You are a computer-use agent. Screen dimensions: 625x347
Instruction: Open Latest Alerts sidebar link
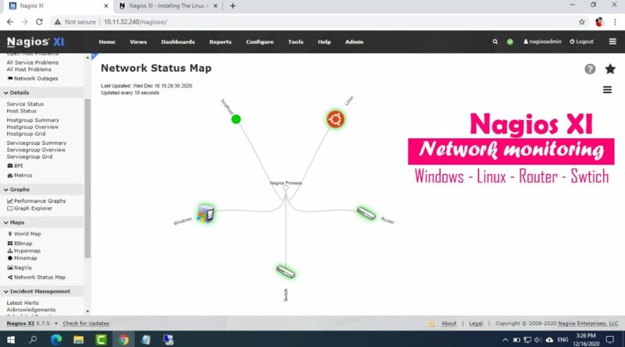point(23,303)
